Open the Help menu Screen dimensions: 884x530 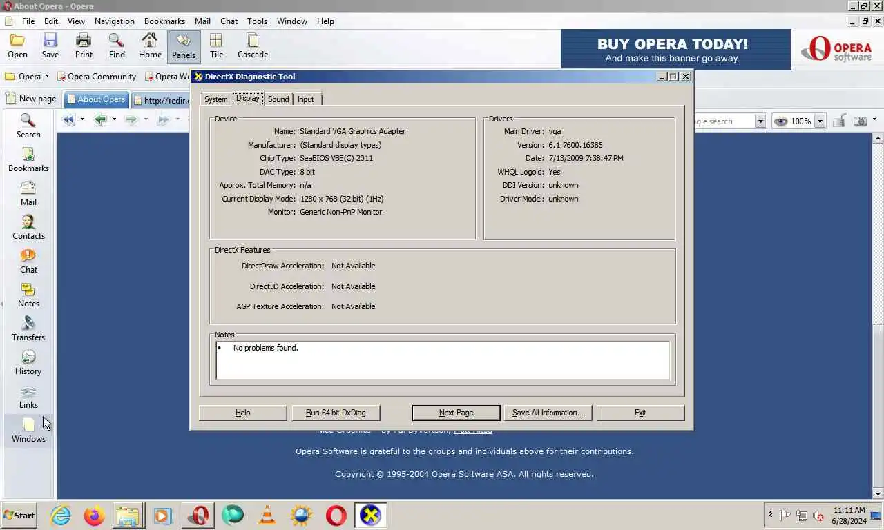pyautogui.click(x=325, y=21)
